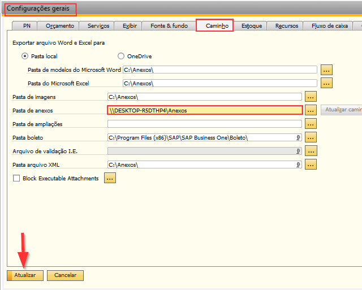
Task: Go to the Orçamento tab
Action: tap(59, 26)
